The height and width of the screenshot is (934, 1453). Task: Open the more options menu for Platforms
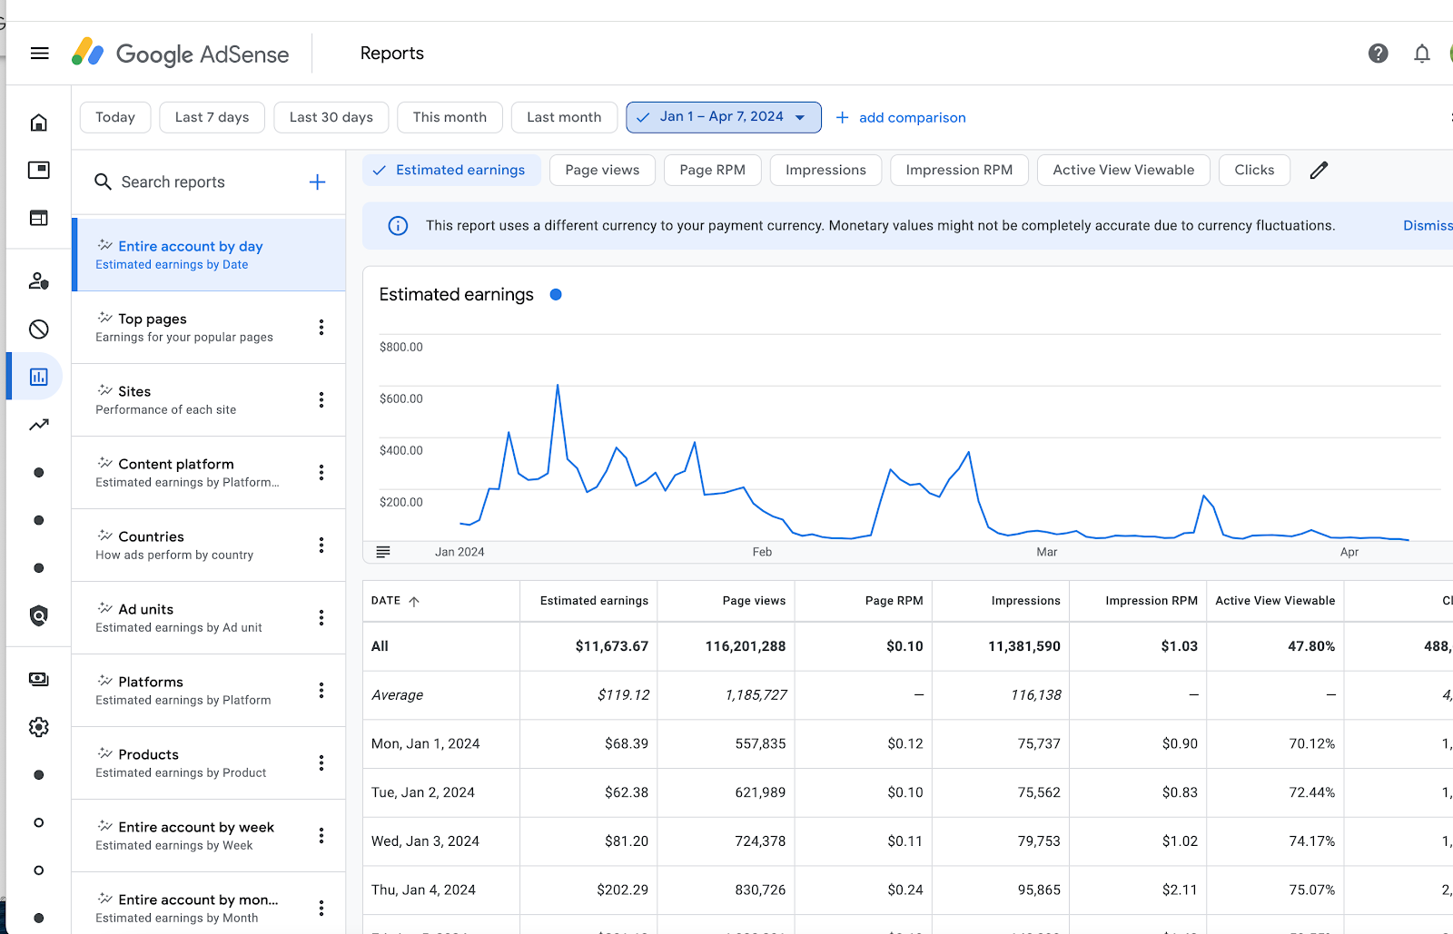(321, 691)
